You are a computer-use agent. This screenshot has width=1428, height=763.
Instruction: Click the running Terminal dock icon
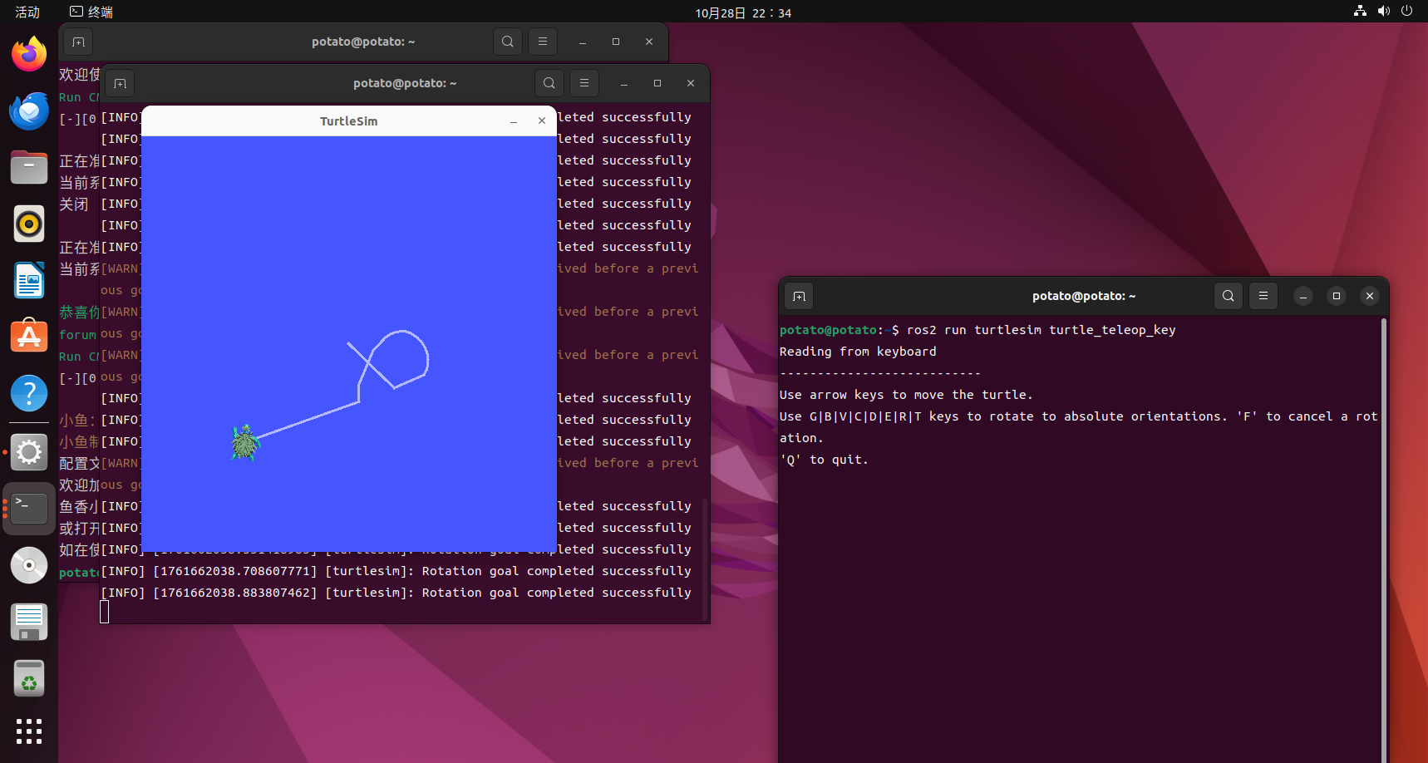click(28, 508)
